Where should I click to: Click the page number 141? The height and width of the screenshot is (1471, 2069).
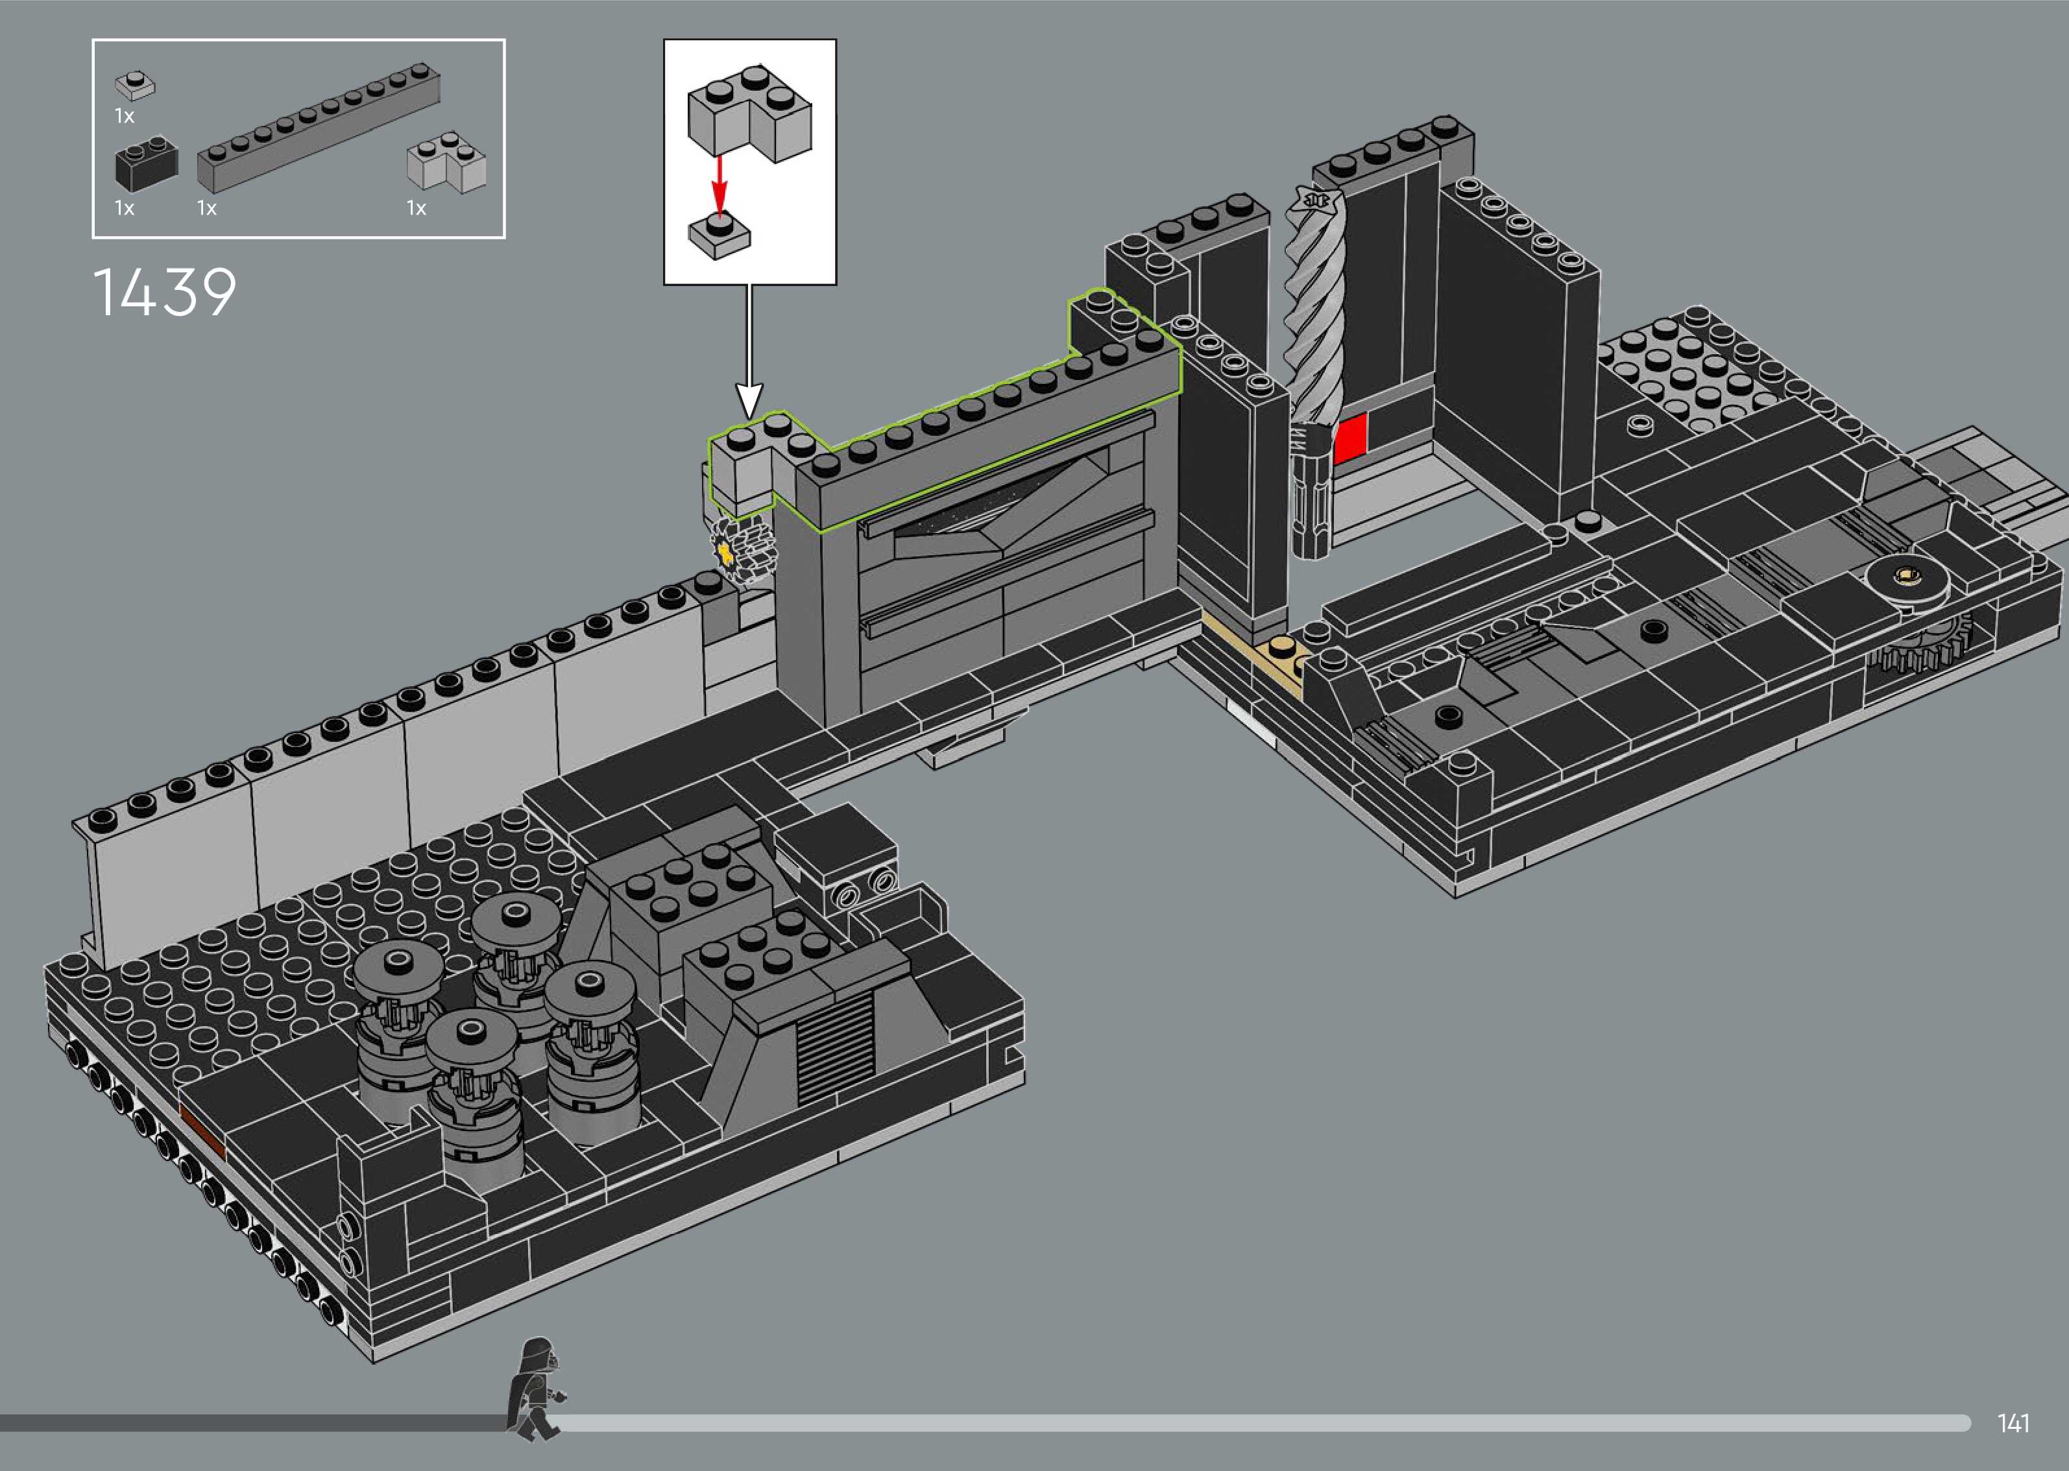2013,1423
